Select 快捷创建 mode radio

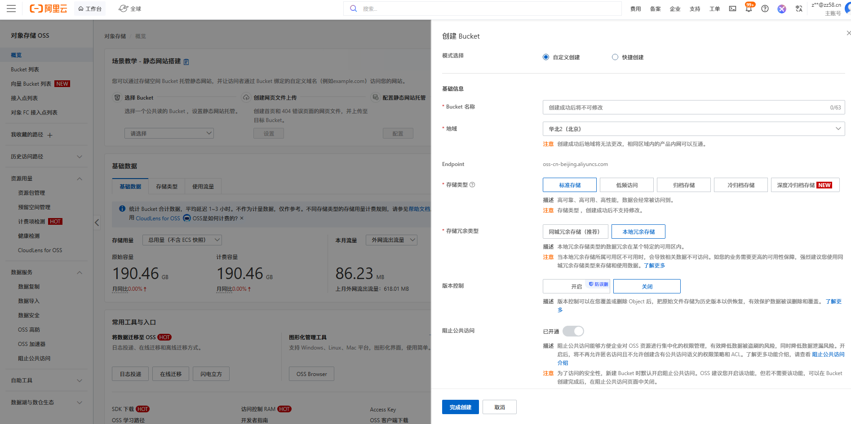tap(615, 57)
